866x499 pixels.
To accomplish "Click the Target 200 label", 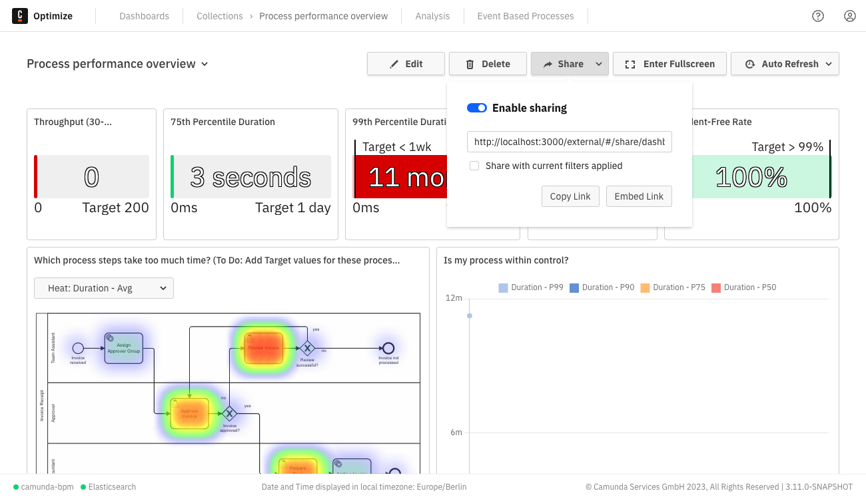I will point(116,208).
